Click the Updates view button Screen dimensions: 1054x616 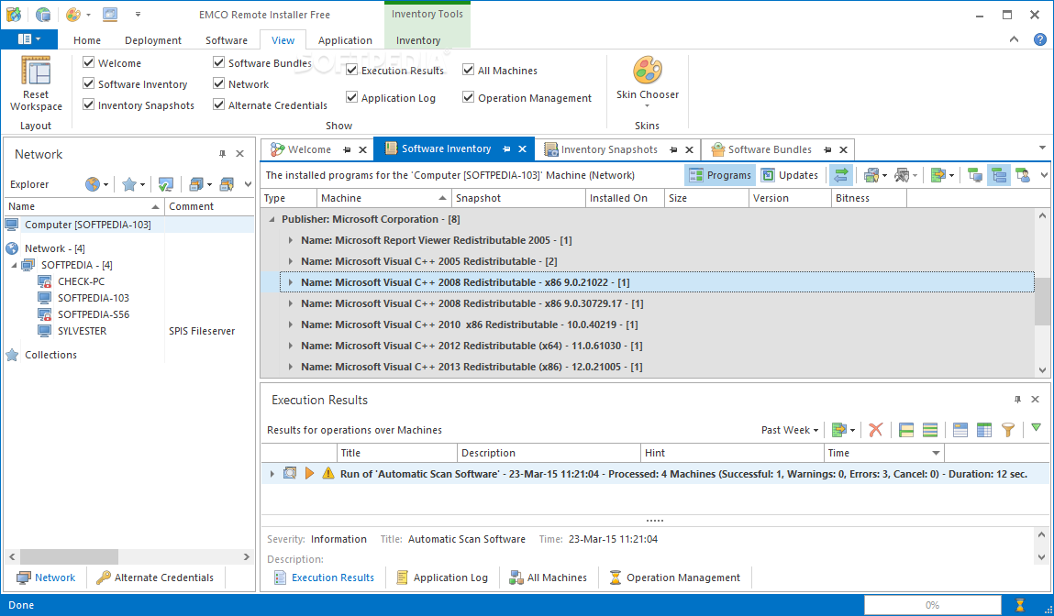click(790, 175)
